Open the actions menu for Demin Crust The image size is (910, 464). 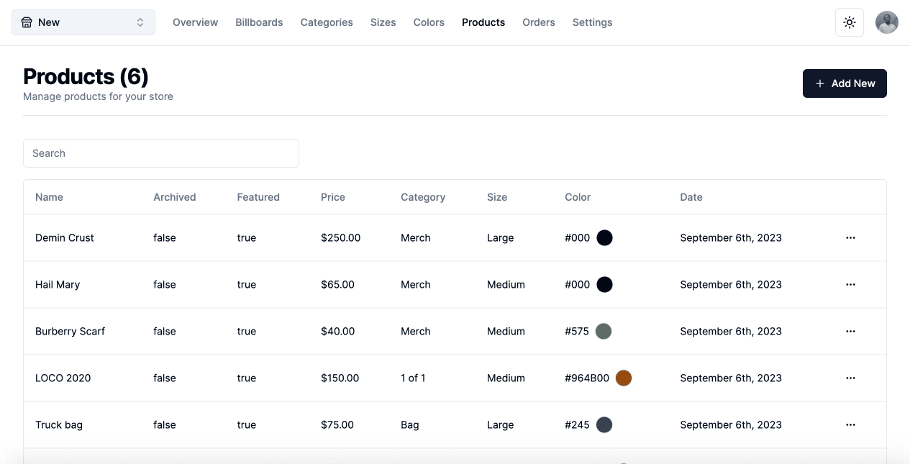click(850, 237)
